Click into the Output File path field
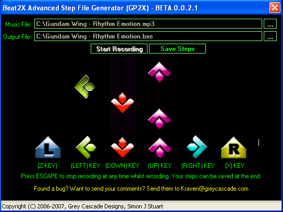Image resolution: width=283 pixels, height=212 pixels. (148, 36)
